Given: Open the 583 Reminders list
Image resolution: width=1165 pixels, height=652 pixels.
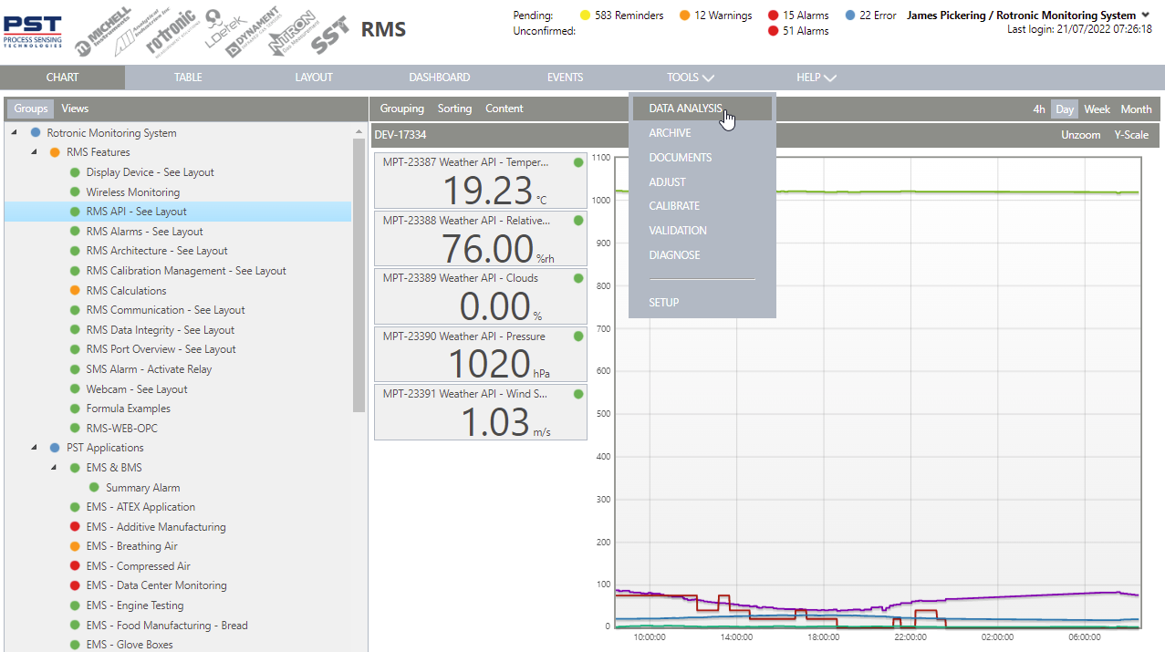Looking at the screenshot, I should pos(629,16).
